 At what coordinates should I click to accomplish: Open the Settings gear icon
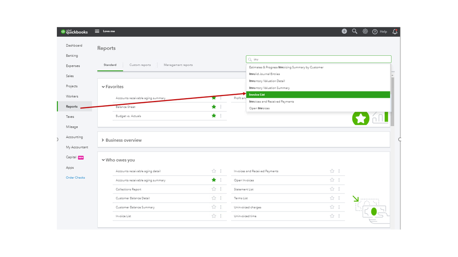(365, 31)
